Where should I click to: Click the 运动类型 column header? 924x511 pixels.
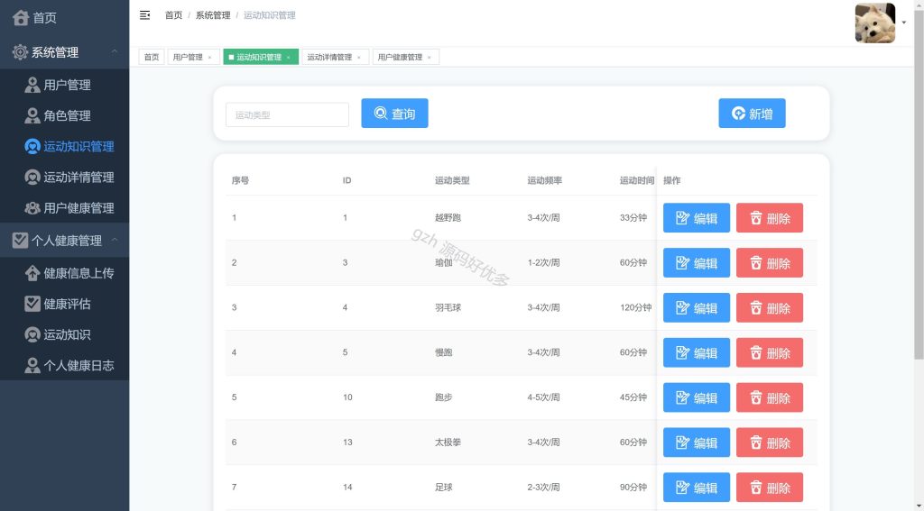pyautogui.click(x=452, y=180)
